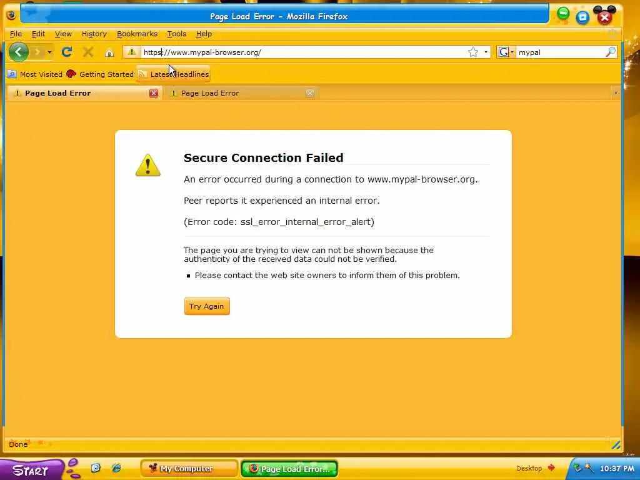
Task: Click the Secure Connection Failed heading
Action: (263, 157)
